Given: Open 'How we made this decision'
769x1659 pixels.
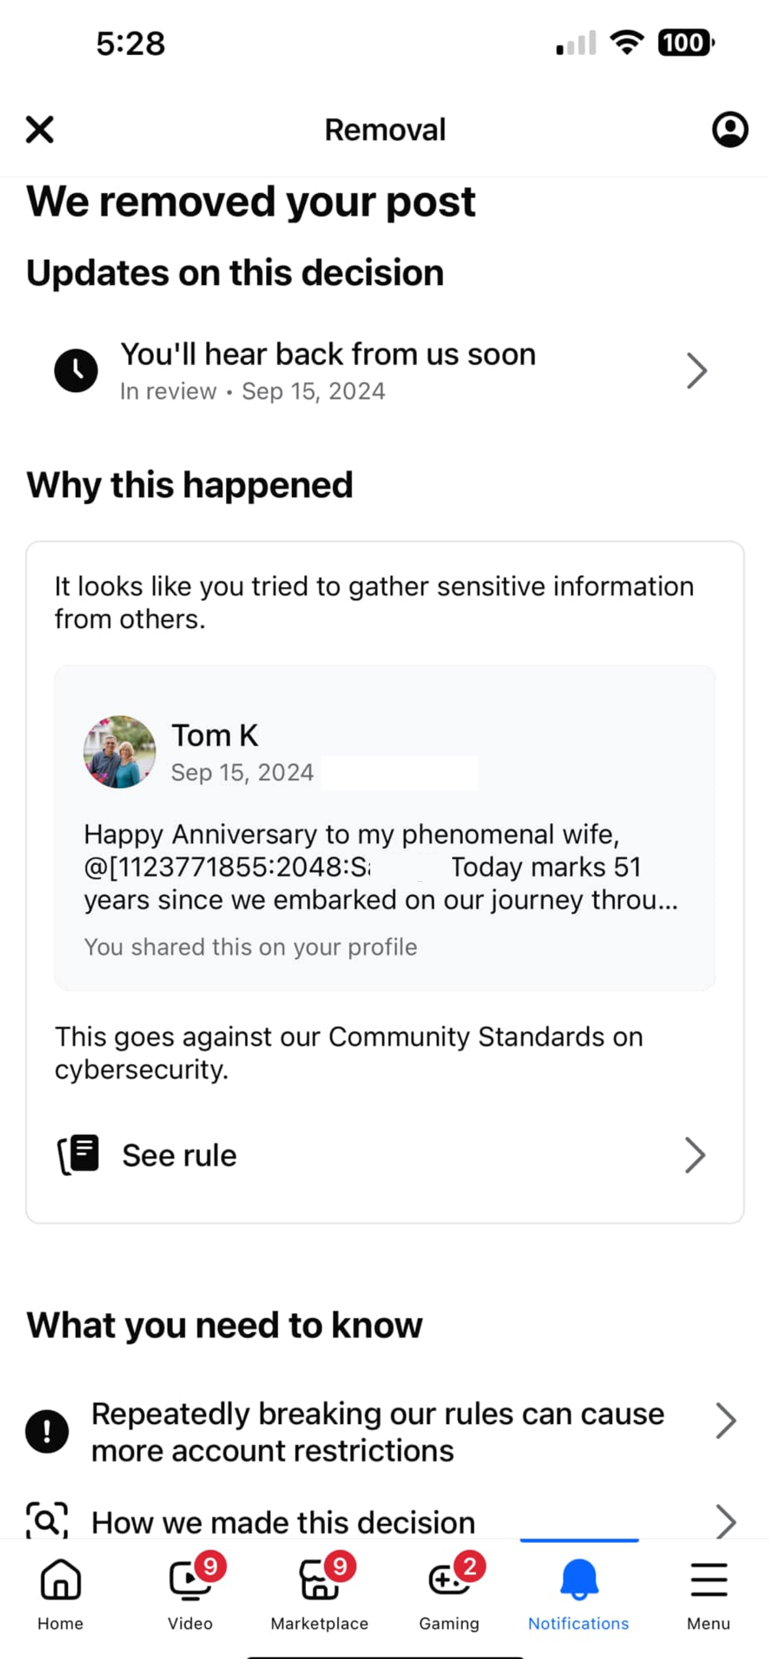Looking at the screenshot, I should point(283,1522).
